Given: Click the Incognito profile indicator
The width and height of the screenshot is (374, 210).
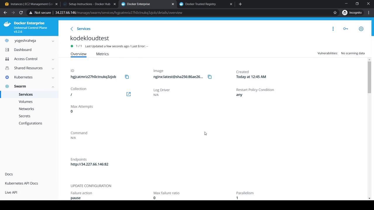Looking at the screenshot, I should click(352, 13).
